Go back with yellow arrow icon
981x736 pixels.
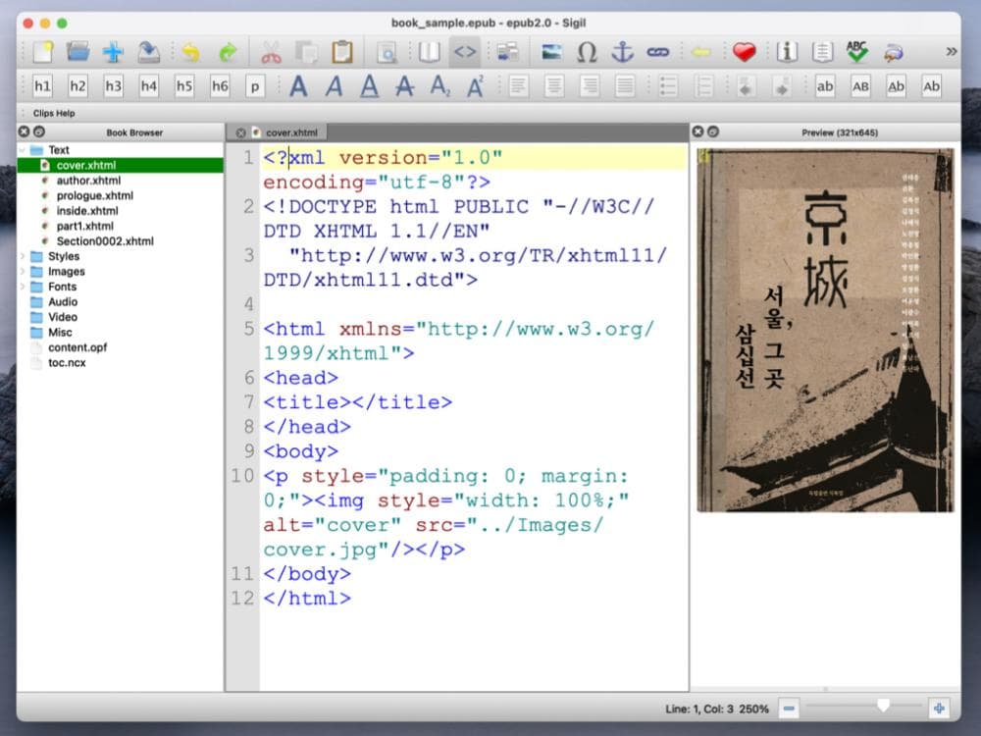(x=700, y=52)
